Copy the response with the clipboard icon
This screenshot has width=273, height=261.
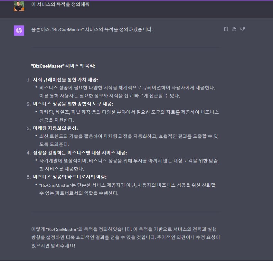(226, 29)
